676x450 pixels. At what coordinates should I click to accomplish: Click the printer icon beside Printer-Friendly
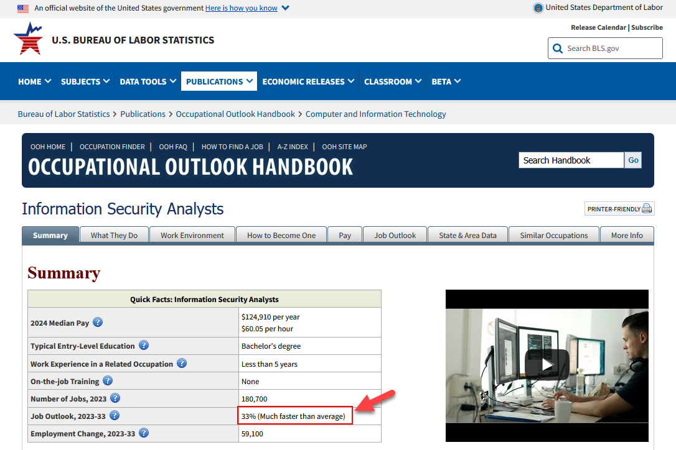point(647,209)
